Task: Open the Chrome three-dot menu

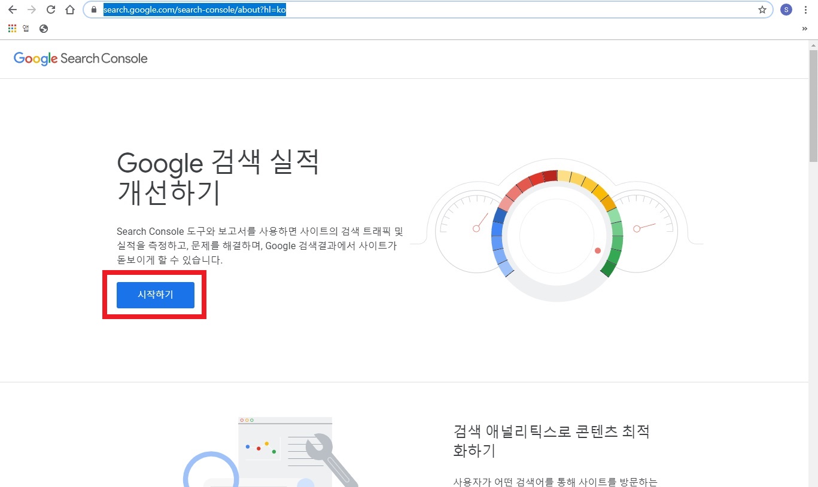Action: (x=805, y=10)
